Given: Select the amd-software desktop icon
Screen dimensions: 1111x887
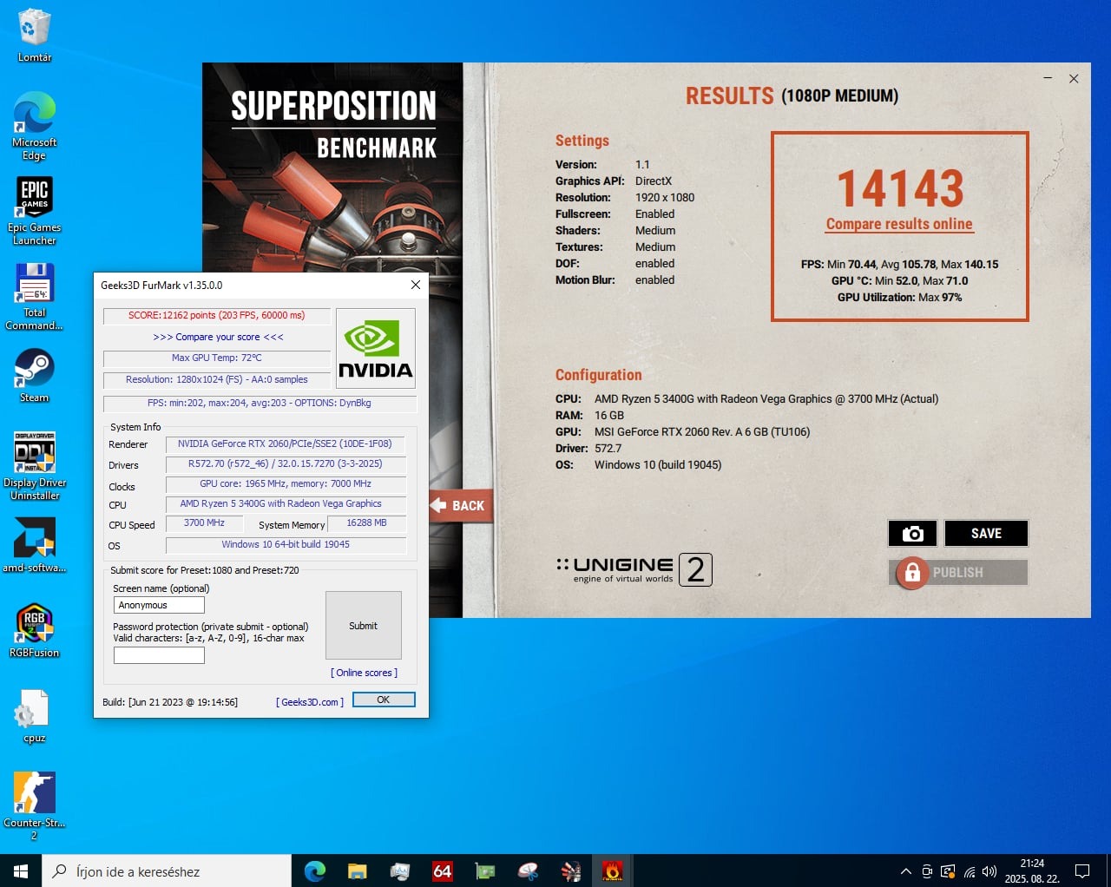Looking at the screenshot, I should click(x=34, y=545).
